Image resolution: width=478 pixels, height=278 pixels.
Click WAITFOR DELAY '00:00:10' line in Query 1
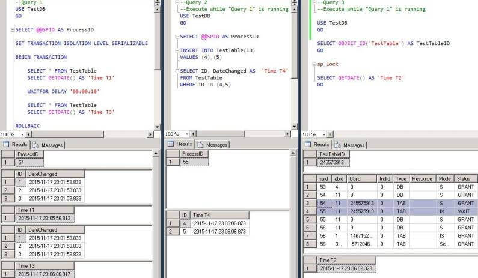coord(63,92)
